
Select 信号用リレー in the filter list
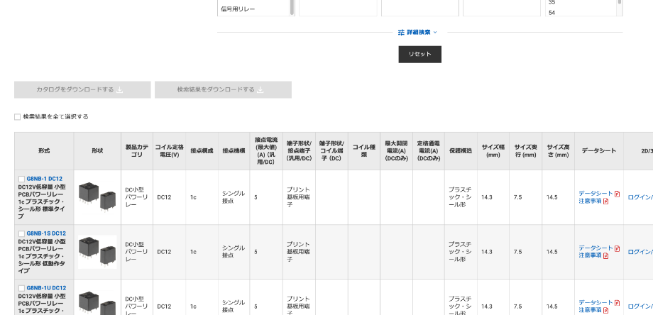[x=238, y=9]
